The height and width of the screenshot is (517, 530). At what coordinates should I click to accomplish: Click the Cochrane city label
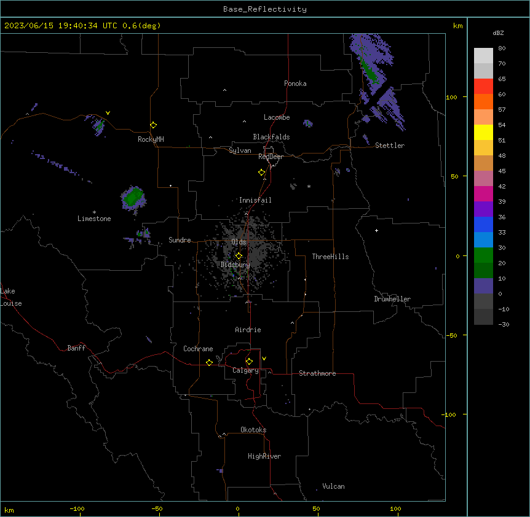[x=198, y=349]
